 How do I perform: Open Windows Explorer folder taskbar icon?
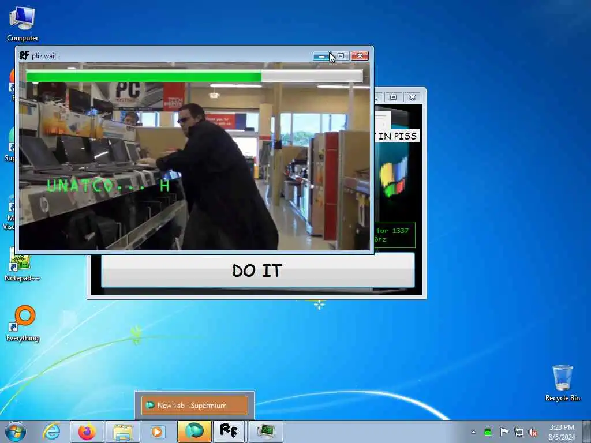[x=123, y=431]
